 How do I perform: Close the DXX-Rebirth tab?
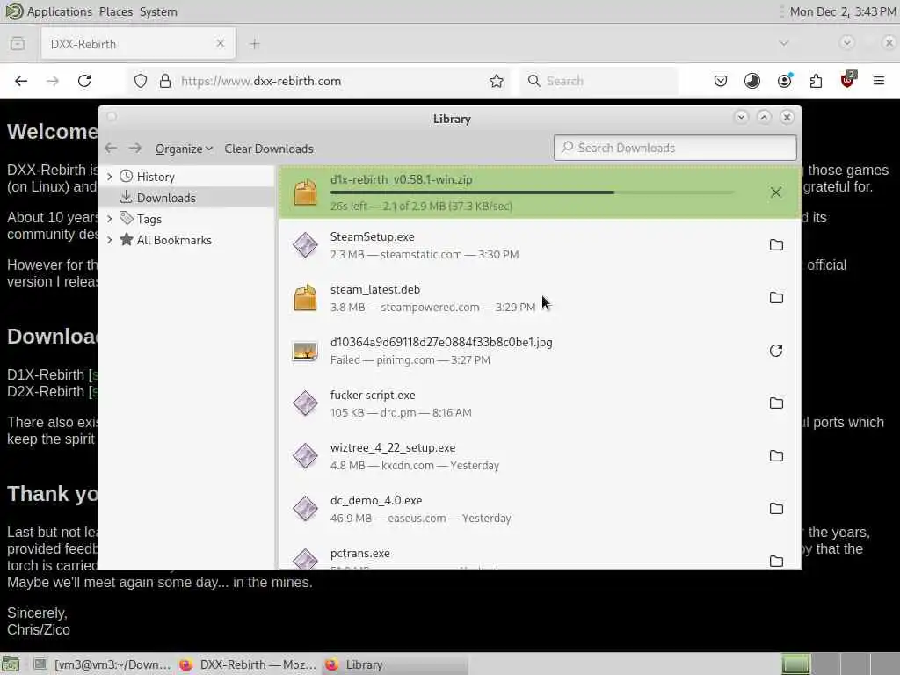pos(221,44)
